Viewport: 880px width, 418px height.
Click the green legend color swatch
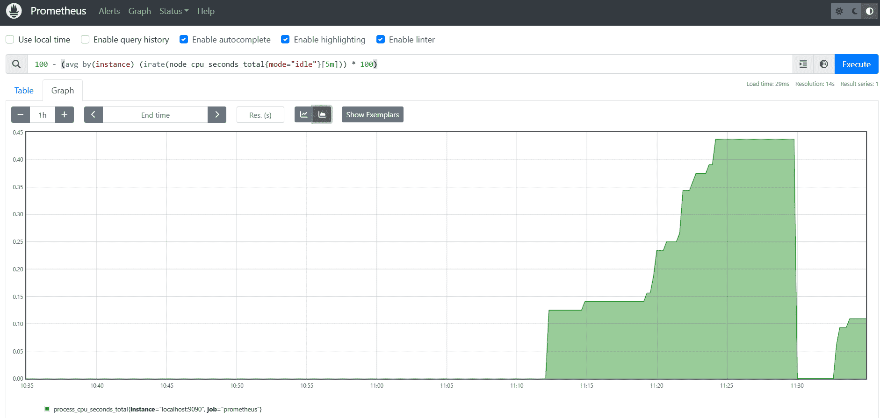coord(47,409)
